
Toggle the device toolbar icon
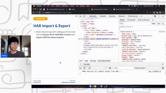pos(84,16)
